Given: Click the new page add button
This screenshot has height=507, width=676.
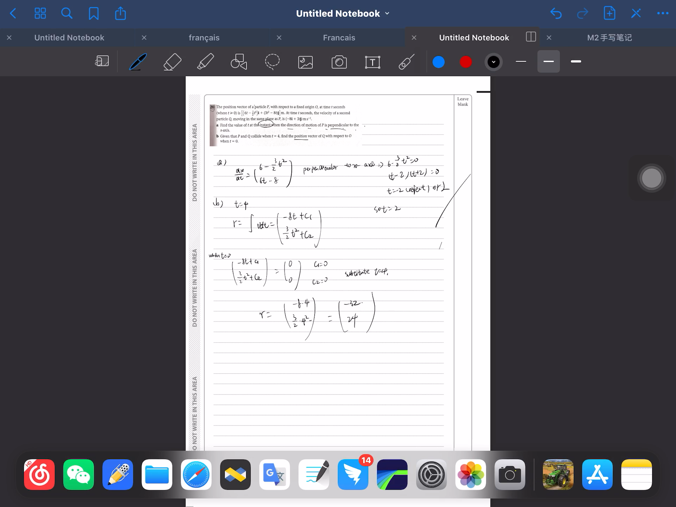Looking at the screenshot, I should 609,13.
